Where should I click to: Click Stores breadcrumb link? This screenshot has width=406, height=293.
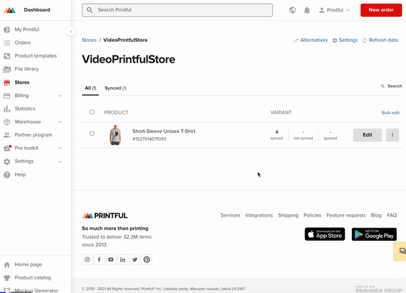89,40
